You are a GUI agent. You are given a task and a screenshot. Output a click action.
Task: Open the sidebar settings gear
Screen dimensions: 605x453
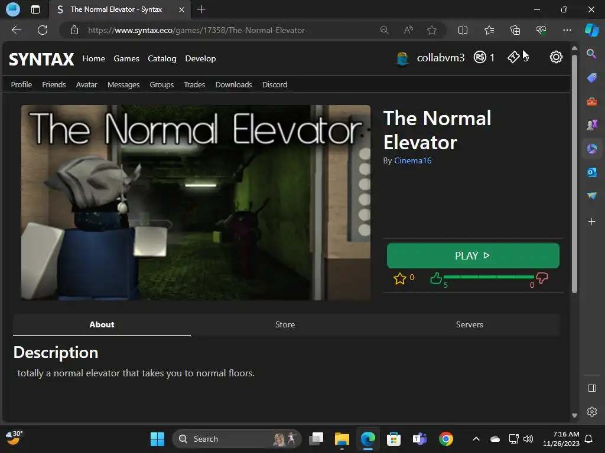click(591, 412)
